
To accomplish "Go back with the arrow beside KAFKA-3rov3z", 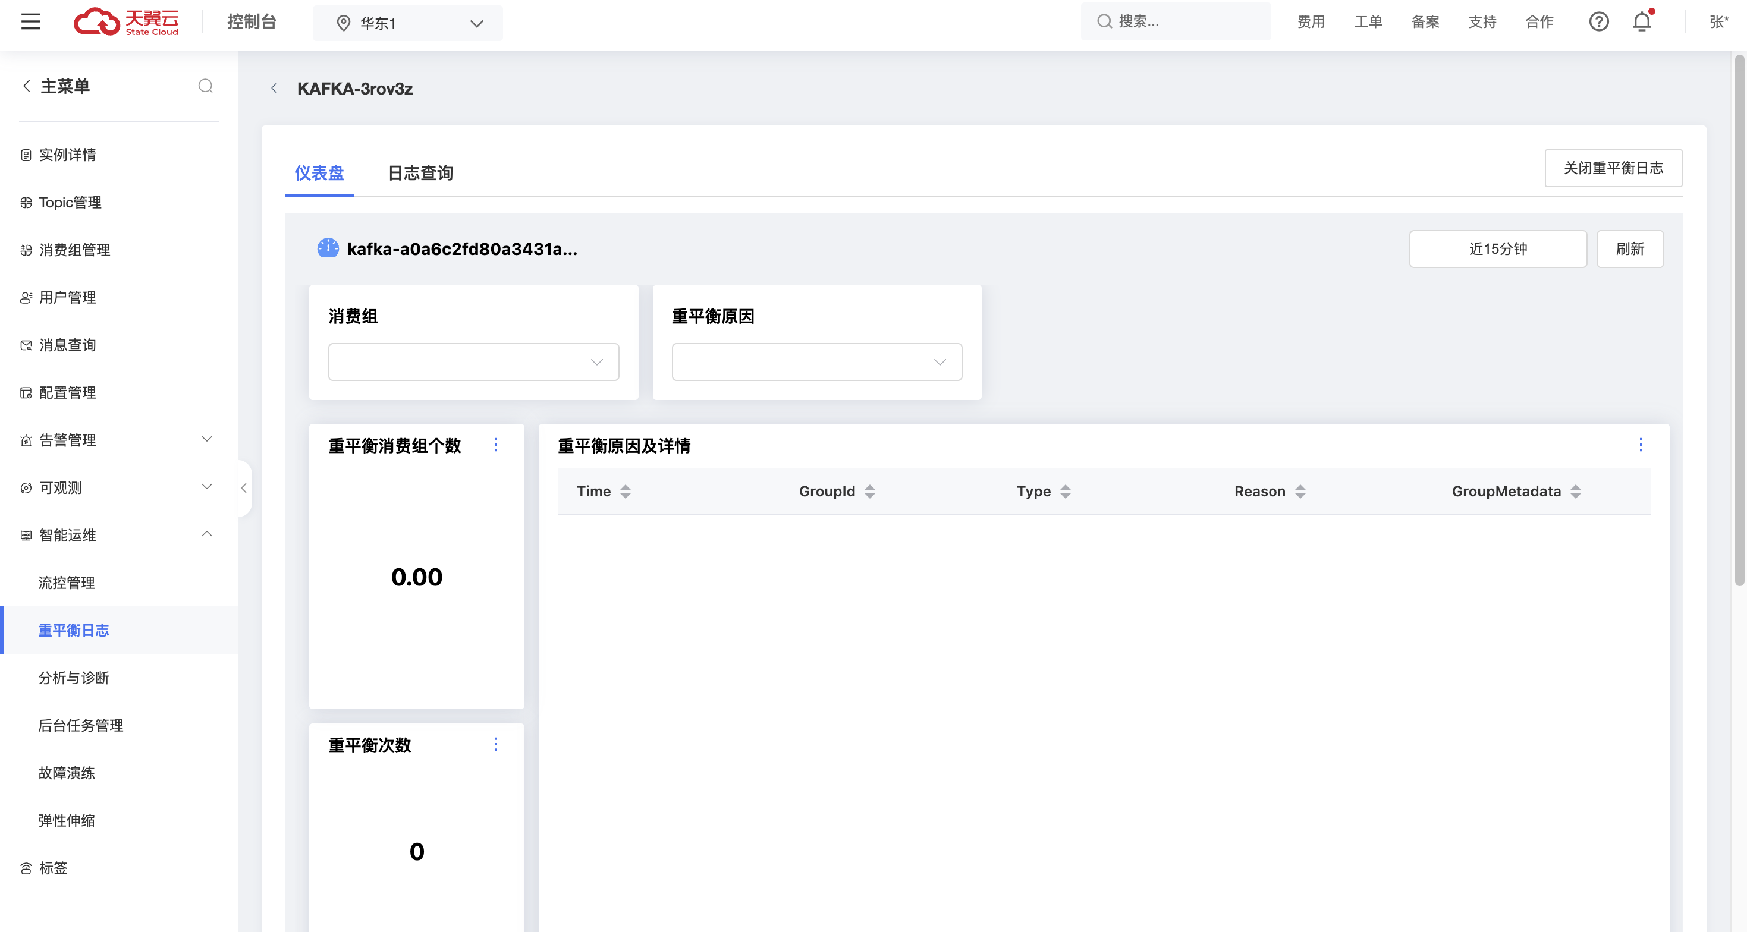I will click(x=274, y=88).
